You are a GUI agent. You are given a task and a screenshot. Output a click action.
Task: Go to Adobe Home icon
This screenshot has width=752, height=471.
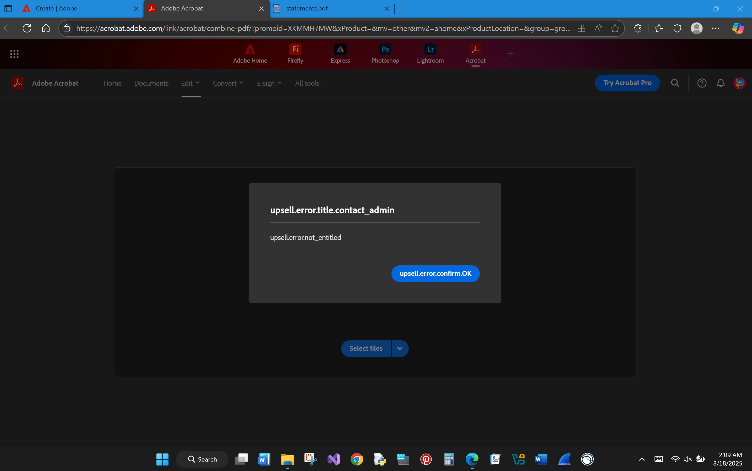point(250,53)
